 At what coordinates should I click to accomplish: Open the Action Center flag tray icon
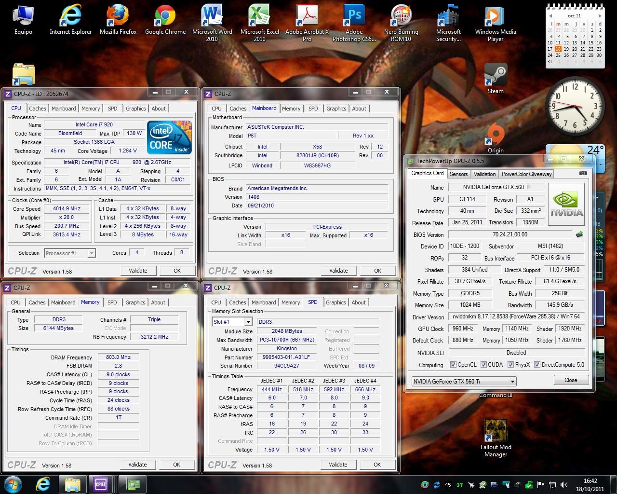pos(541,485)
